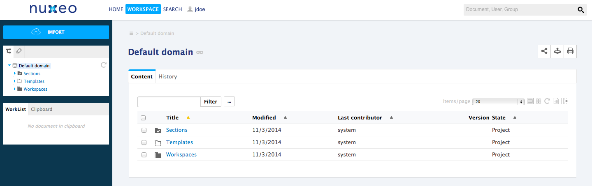592x186 pixels.
Task: Click the search magnifier icon
Action: [580, 10]
